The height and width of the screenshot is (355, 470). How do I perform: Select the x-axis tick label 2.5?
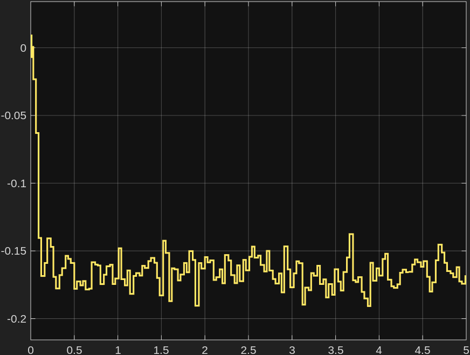[x=248, y=349]
